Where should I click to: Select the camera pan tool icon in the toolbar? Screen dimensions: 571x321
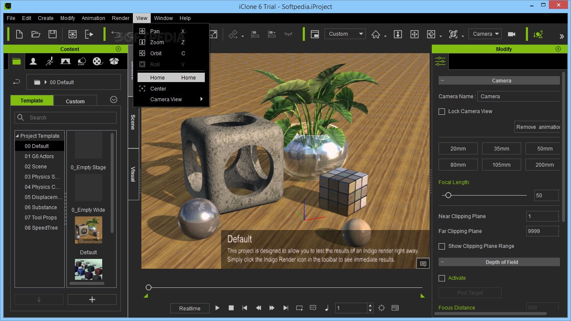point(414,34)
